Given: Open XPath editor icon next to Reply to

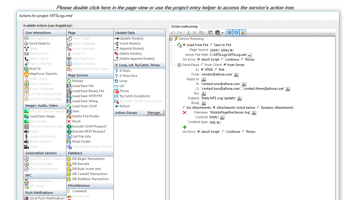Looking at the screenshot, I should coord(204,79).
